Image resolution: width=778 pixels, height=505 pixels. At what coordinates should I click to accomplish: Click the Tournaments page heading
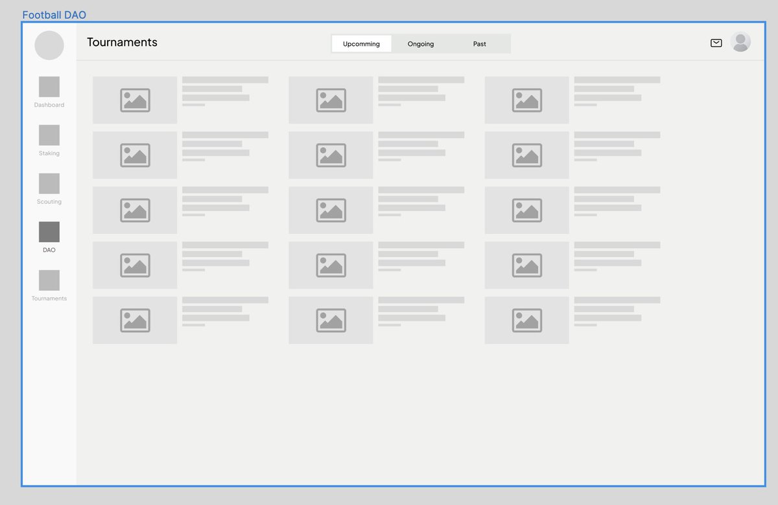click(123, 42)
